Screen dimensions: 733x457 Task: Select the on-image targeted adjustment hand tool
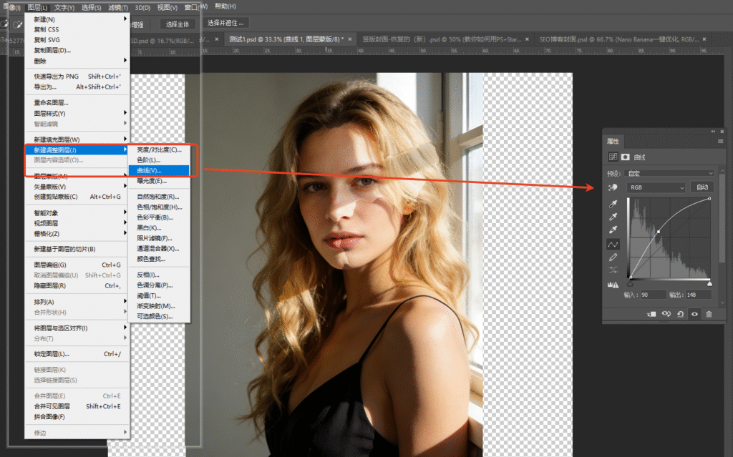pos(613,187)
